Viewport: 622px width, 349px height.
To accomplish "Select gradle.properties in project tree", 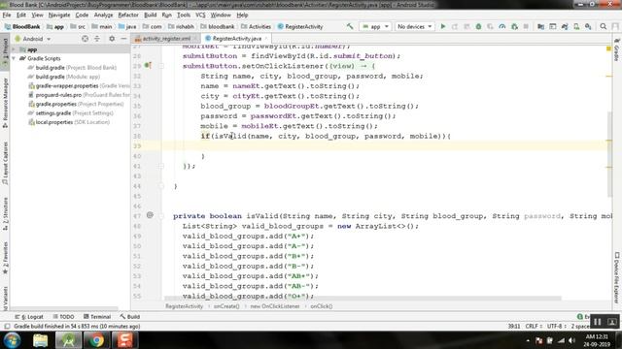I will point(76,104).
